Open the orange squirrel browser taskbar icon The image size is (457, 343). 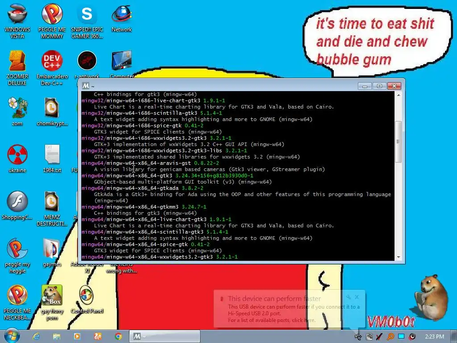pyautogui.click(x=98, y=337)
